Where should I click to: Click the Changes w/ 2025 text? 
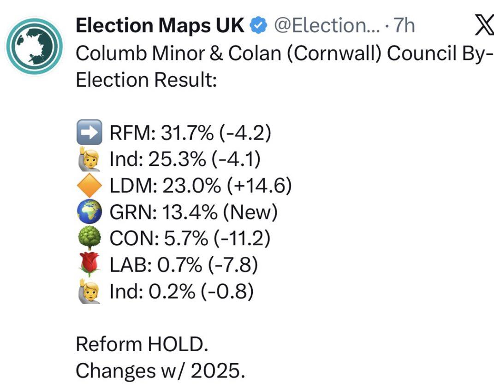pos(160,371)
